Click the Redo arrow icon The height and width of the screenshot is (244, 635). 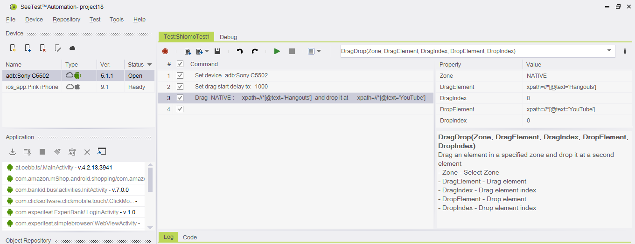255,51
